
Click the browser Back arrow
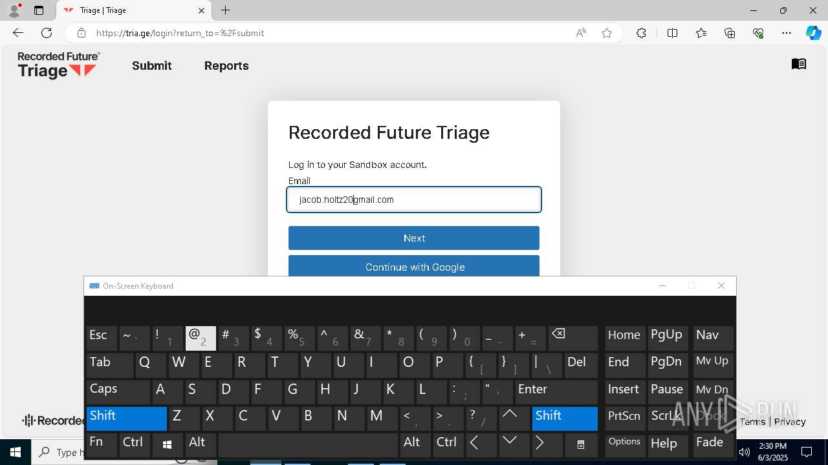point(18,33)
